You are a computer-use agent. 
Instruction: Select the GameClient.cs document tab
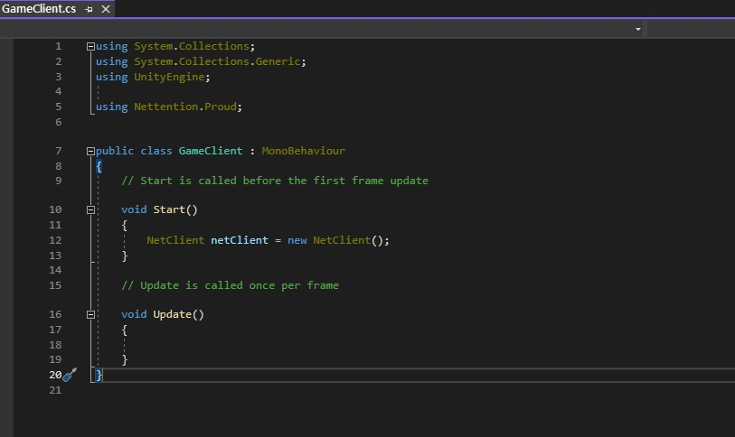coord(38,9)
